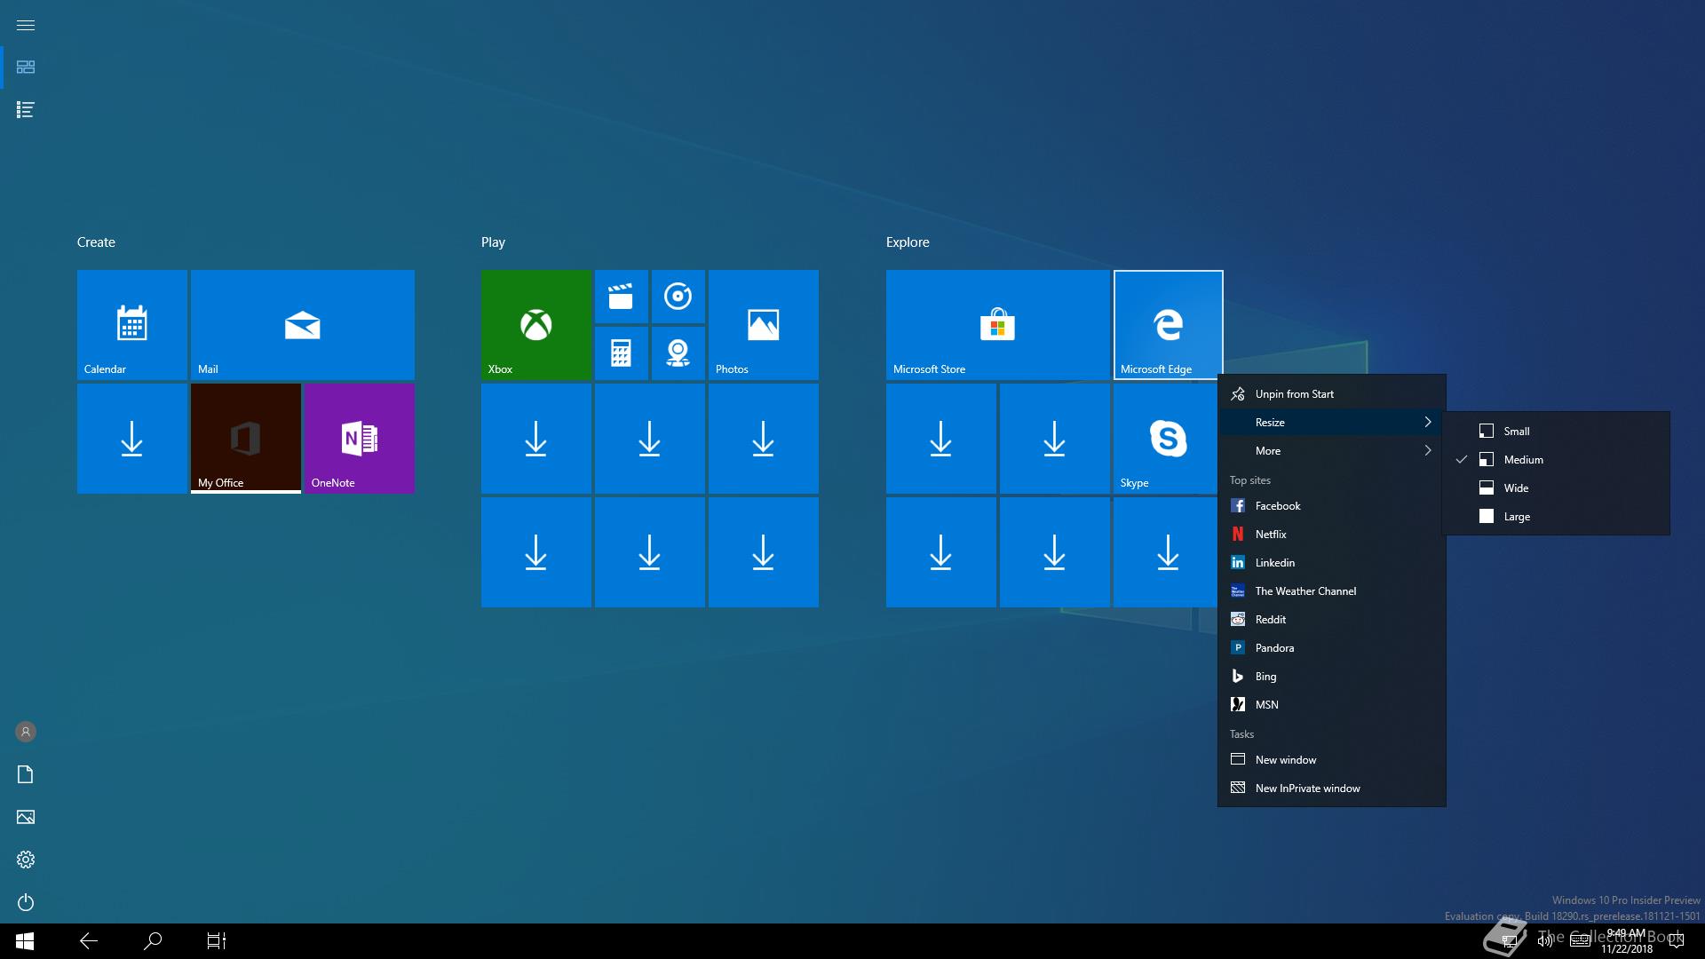
Task: Open Netflix from Top sites
Action: [1271, 535]
